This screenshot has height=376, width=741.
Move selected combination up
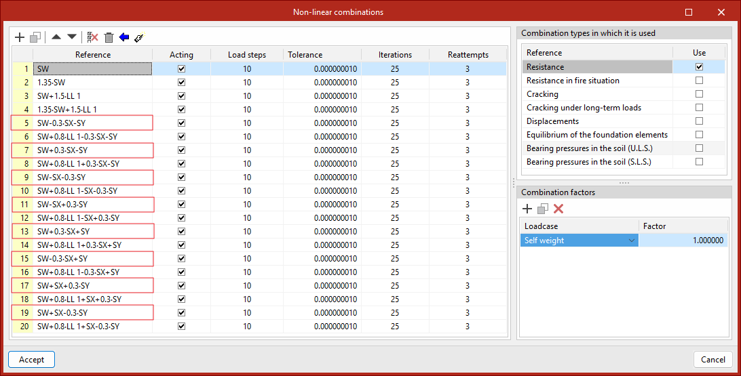point(56,37)
